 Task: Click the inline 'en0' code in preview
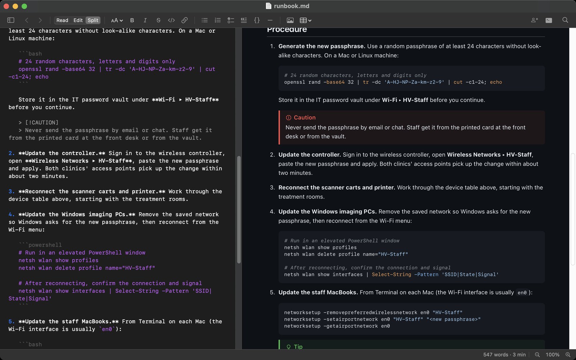point(522,293)
